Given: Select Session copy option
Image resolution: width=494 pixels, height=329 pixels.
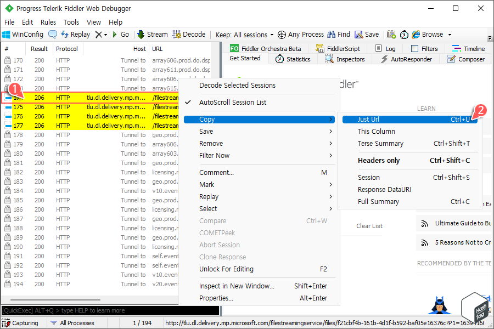Looking at the screenshot, I should coord(410,177).
